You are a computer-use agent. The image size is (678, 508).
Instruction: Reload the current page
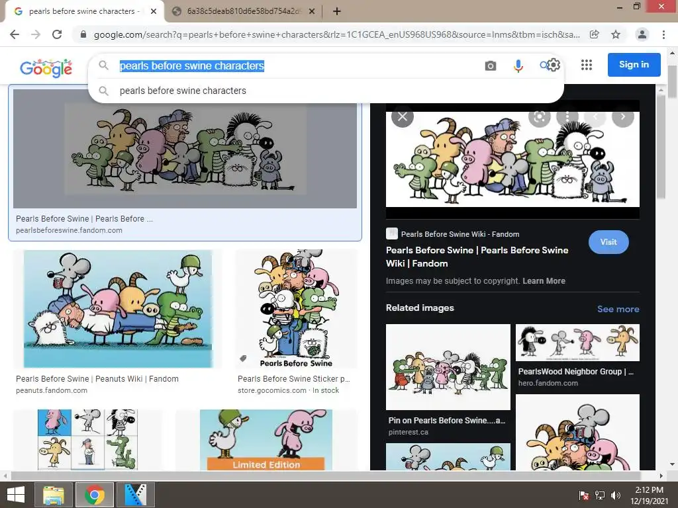[57, 34]
